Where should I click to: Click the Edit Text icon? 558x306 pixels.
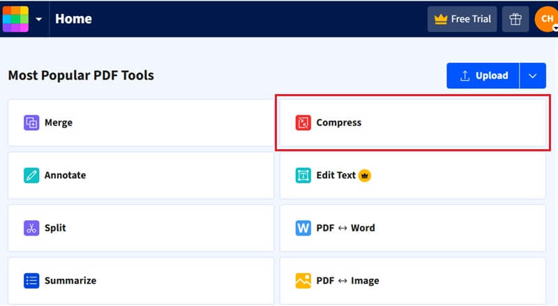[x=303, y=176]
